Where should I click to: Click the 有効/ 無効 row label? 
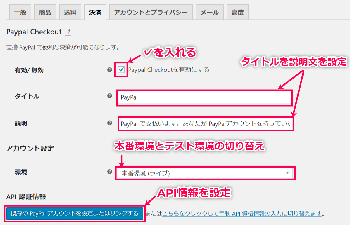pyautogui.click(x=29, y=70)
